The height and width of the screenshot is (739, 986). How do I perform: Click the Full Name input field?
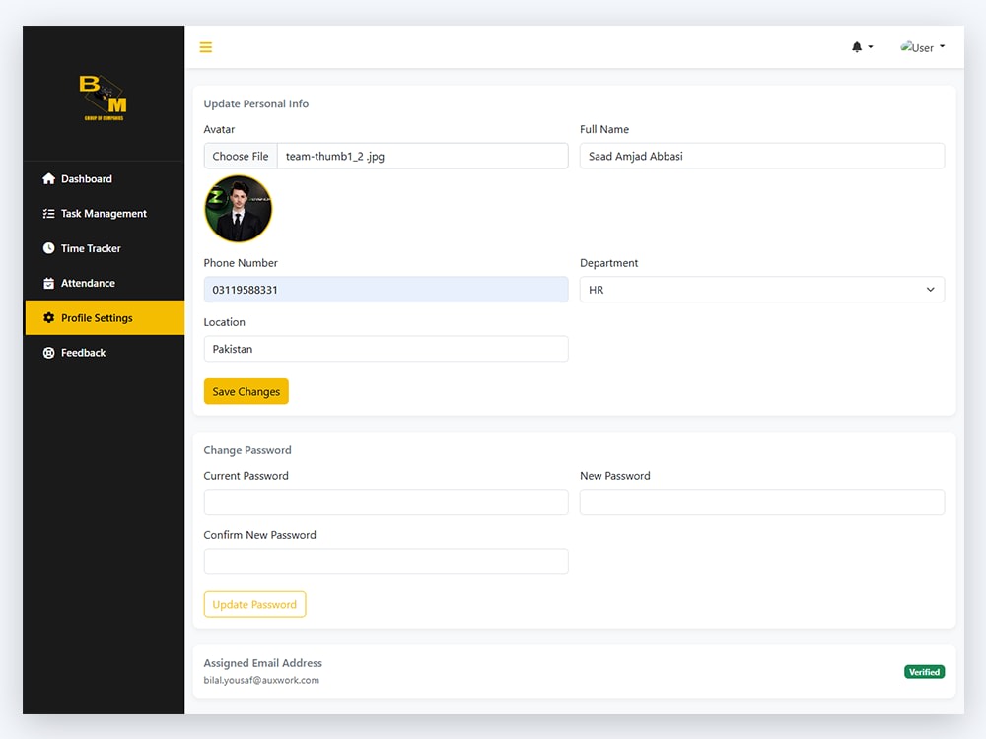click(761, 156)
